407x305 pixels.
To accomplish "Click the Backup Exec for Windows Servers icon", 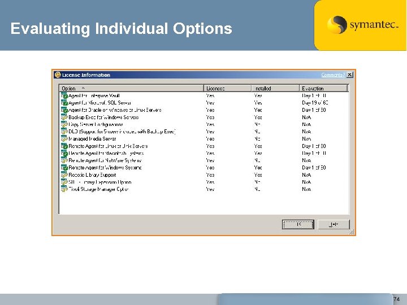I will pos(64,117).
